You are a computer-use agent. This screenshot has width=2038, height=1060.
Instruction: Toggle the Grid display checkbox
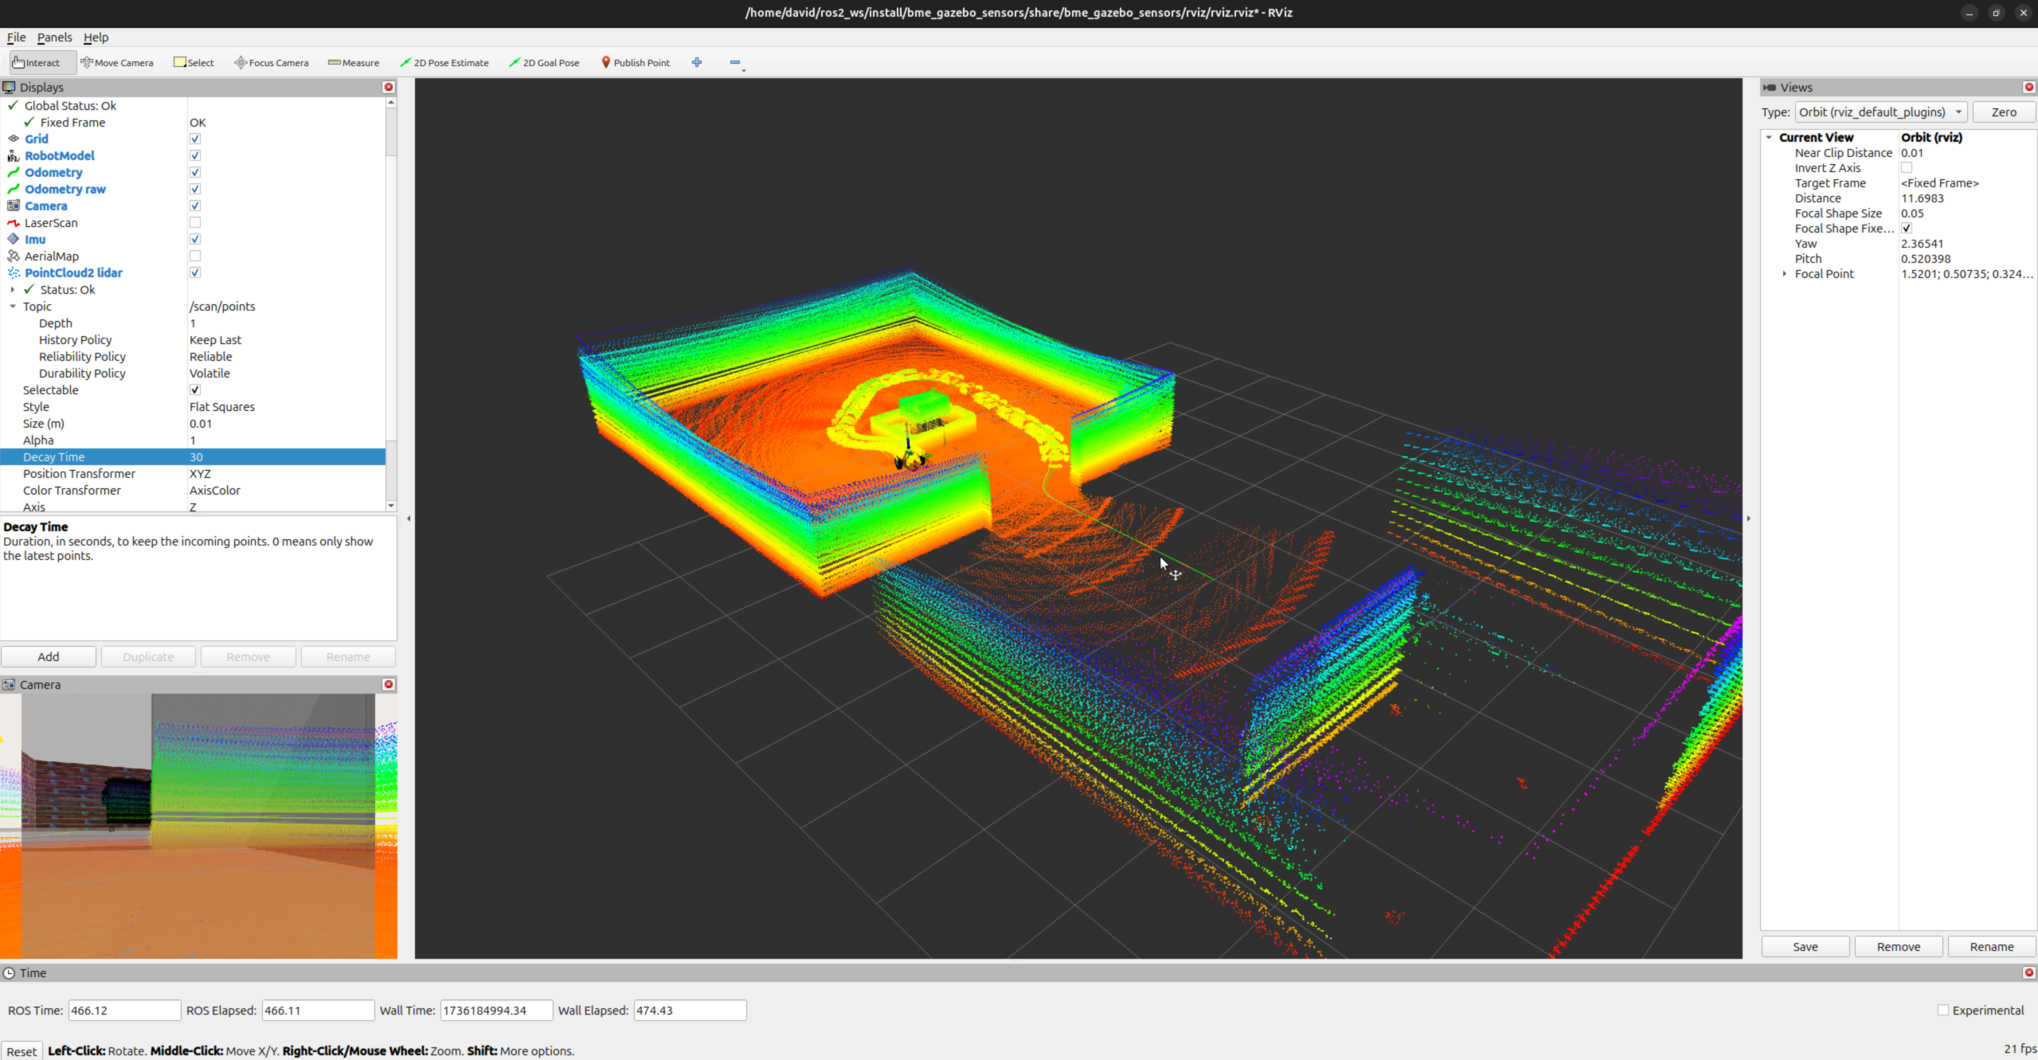195,139
